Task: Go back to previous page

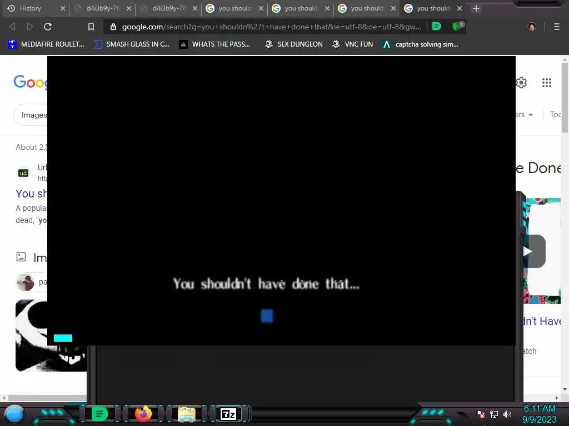Action: point(12,27)
